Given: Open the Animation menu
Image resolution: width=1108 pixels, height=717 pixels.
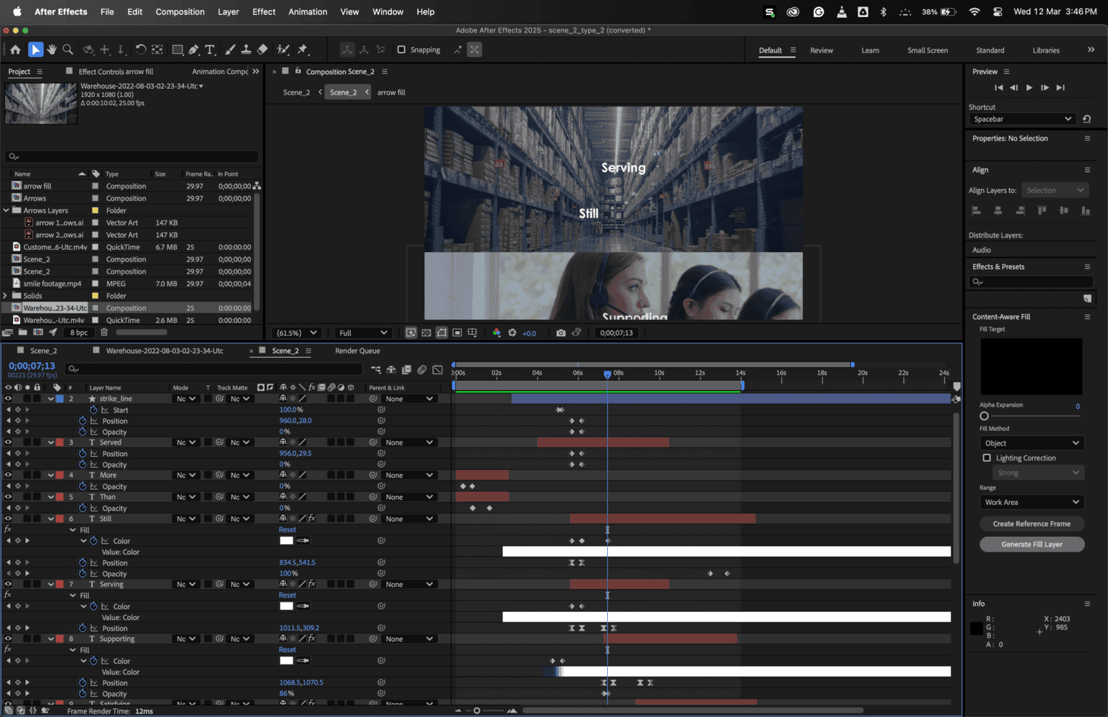Looking at the screenshot, I should point(308,12).
